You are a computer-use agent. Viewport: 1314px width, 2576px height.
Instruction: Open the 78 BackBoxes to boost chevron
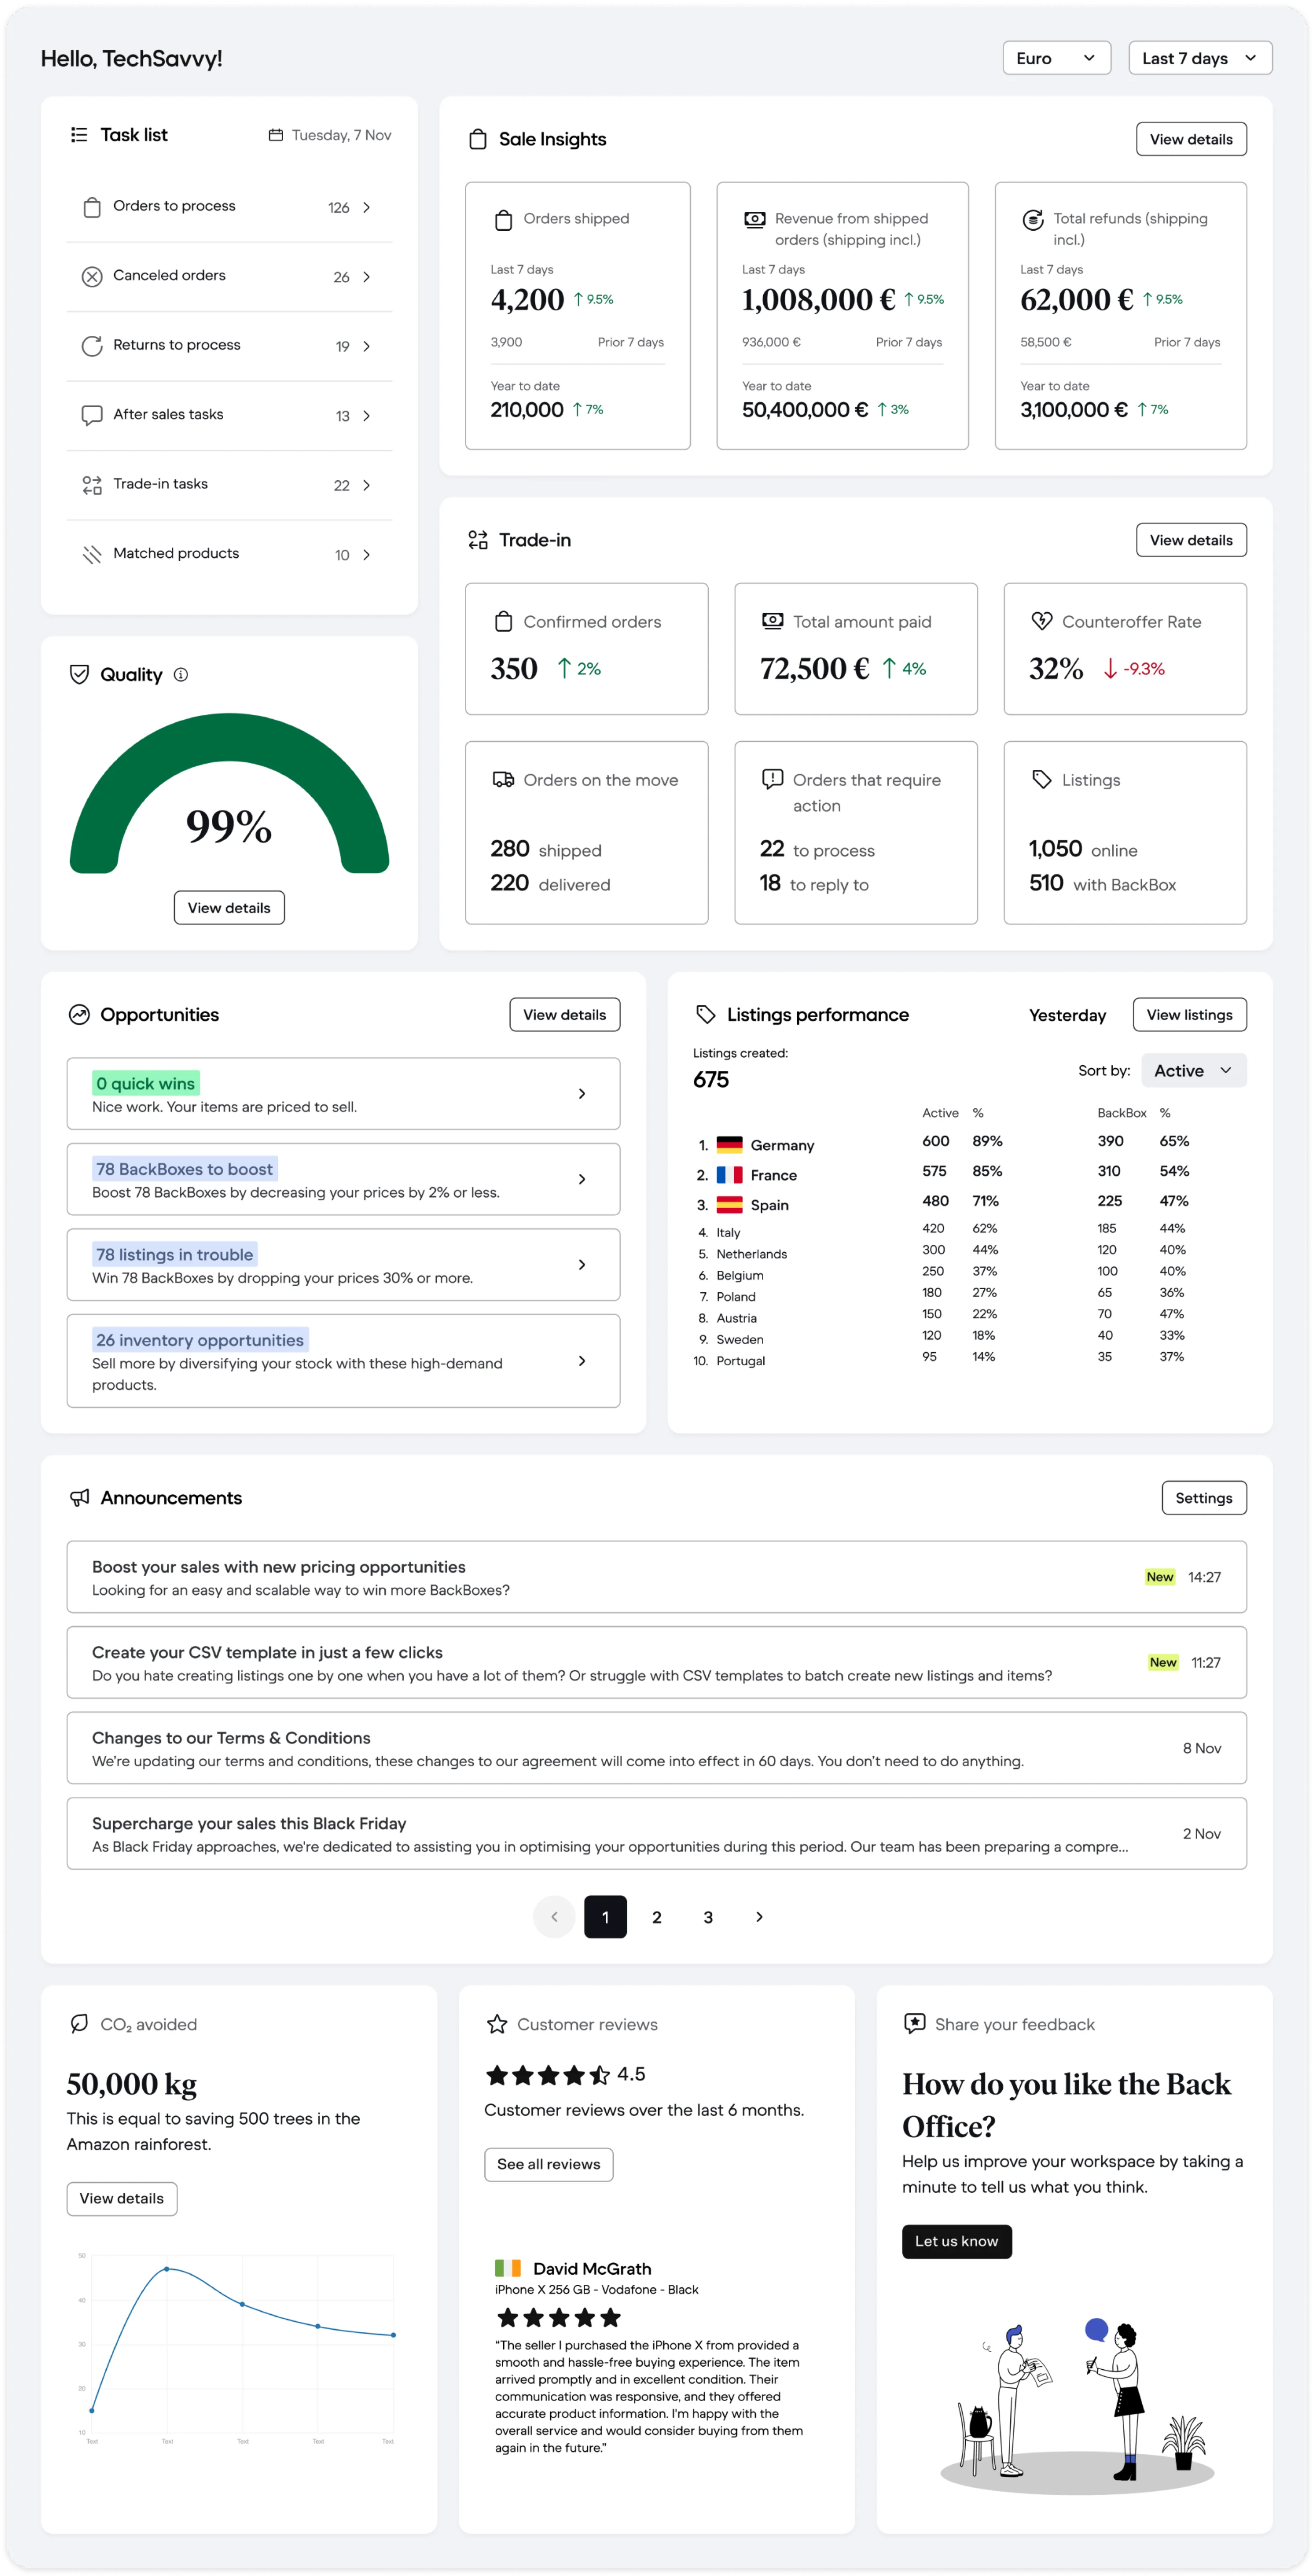pos(582,1179)
